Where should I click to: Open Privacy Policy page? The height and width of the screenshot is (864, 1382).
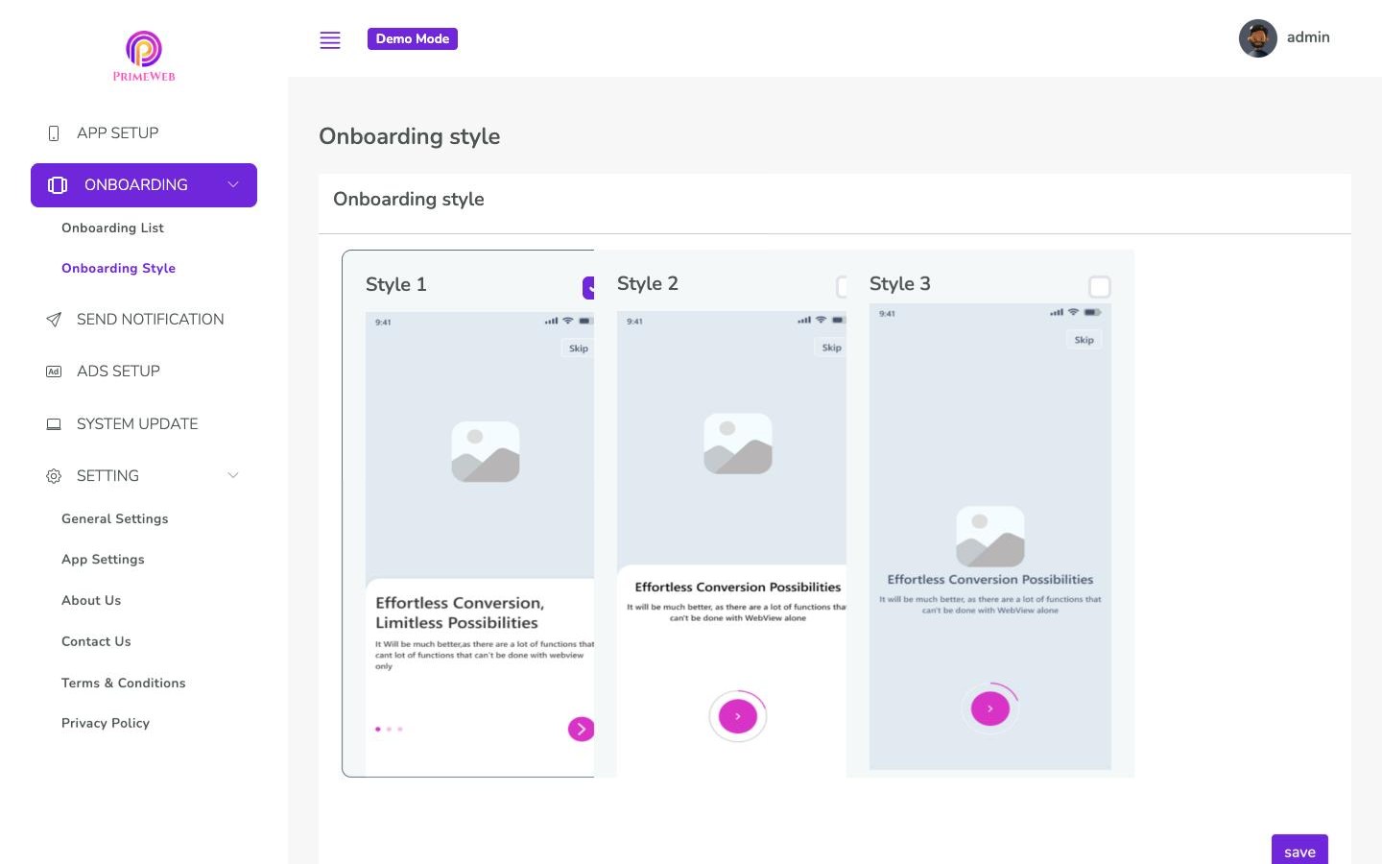pyautogui.click(x=106, y=724)
